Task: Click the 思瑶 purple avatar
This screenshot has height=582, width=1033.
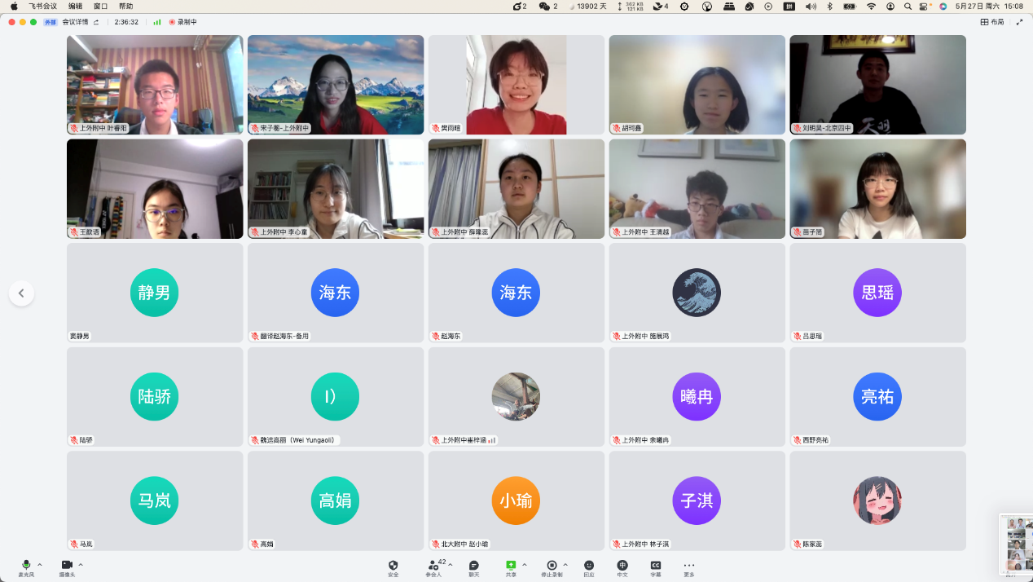Action: 877,293
